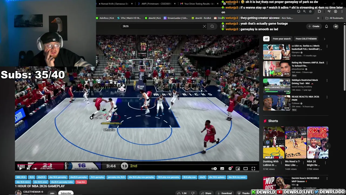Click the nba2k26 news tag chip
This screenshot has height=195, width=346.
pyautogui.click(x=40, y=182)
